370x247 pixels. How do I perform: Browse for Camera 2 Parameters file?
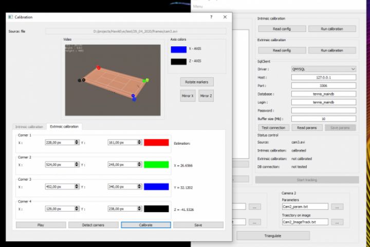pyautogui.click(x=337, y=207)
